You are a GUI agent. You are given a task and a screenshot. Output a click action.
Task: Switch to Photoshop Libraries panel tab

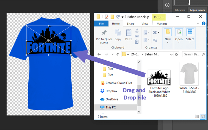[x=180, y=10]
